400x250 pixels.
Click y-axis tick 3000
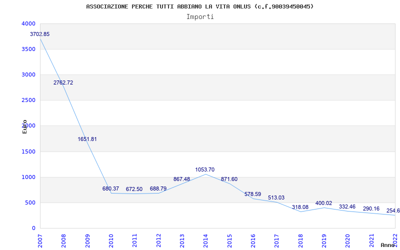28,74
